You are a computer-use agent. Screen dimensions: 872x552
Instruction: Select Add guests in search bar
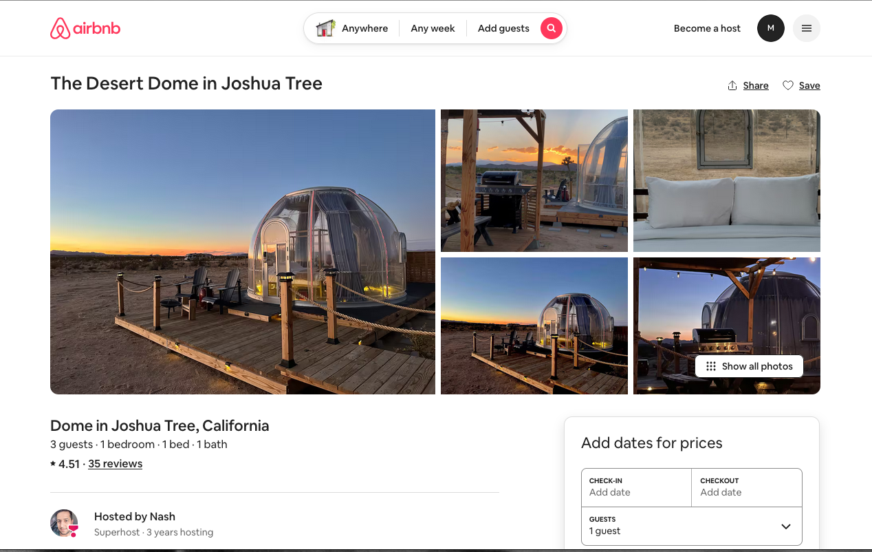click(503, 28)
